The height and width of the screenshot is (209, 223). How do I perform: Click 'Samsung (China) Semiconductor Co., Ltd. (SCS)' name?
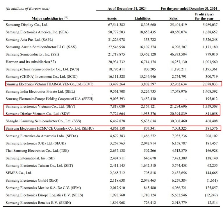tap(42, 69)
